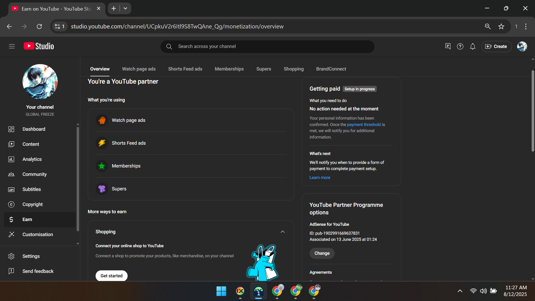This screenshot has height=301, width=535.
Task: Open the account avatar menu
Action: pyautogui.click(x=522, y=46)
